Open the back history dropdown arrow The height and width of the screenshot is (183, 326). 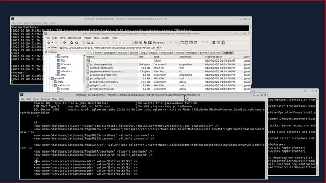[x=52, y=43]
